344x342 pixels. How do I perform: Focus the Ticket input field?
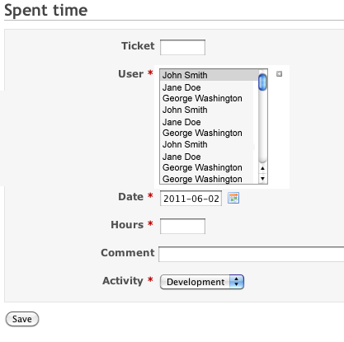(x=182, y=47)
